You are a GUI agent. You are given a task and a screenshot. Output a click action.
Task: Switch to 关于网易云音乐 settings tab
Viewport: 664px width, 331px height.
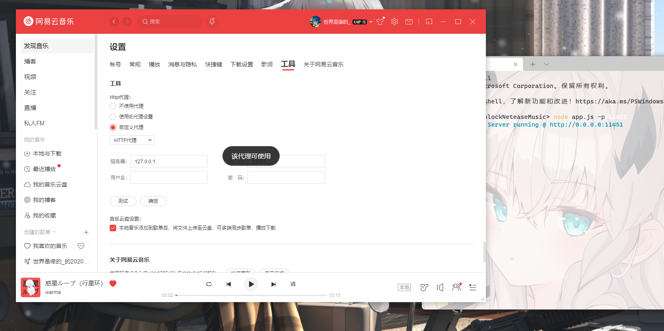tap(324, 64)
